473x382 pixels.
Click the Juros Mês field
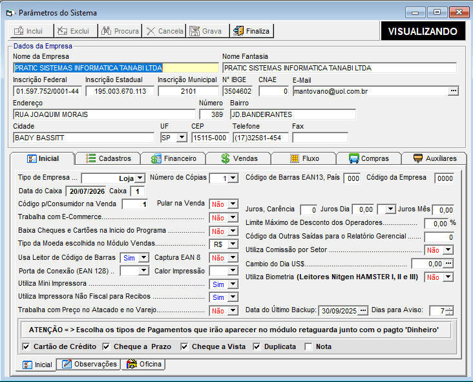[443, 210]
